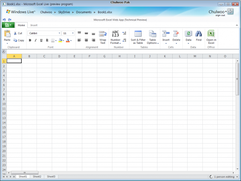
Task: Open the Number Format ABC 123 menu
Action: click(116, 37)
